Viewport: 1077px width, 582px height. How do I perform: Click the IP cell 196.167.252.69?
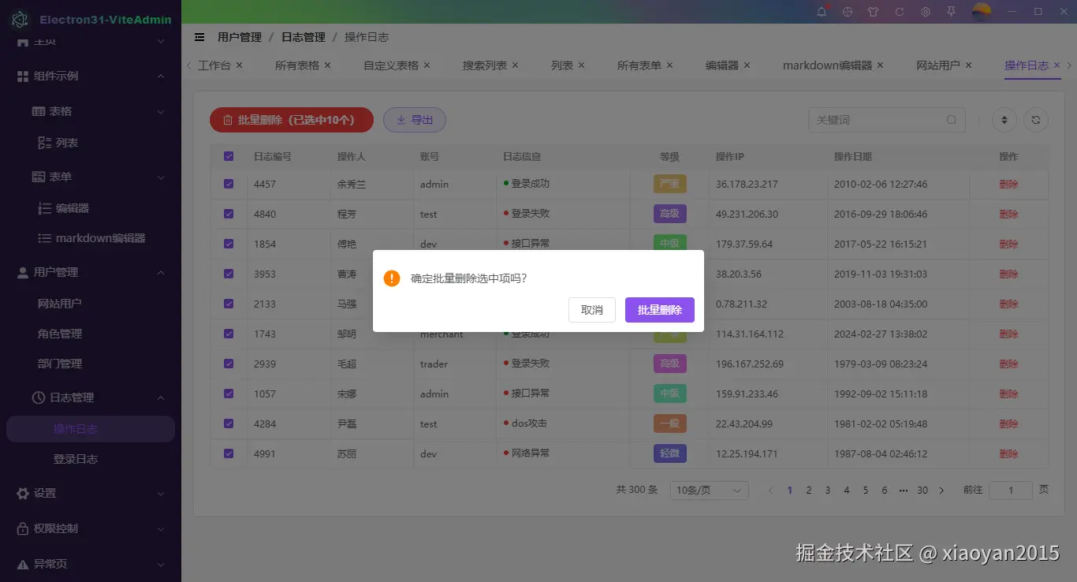tap(750, 364)
